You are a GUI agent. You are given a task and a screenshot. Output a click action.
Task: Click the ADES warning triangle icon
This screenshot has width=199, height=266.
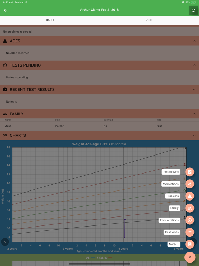pyautogui.click(x=5, y=41)
